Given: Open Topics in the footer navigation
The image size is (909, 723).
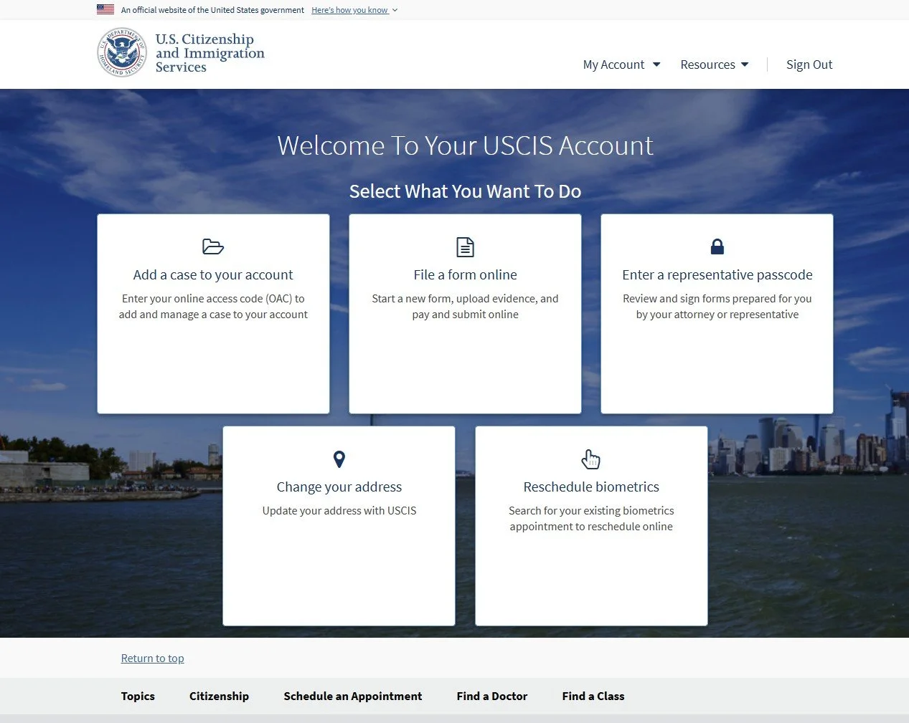Looking at the screenshot, I should tap(138, 696).
